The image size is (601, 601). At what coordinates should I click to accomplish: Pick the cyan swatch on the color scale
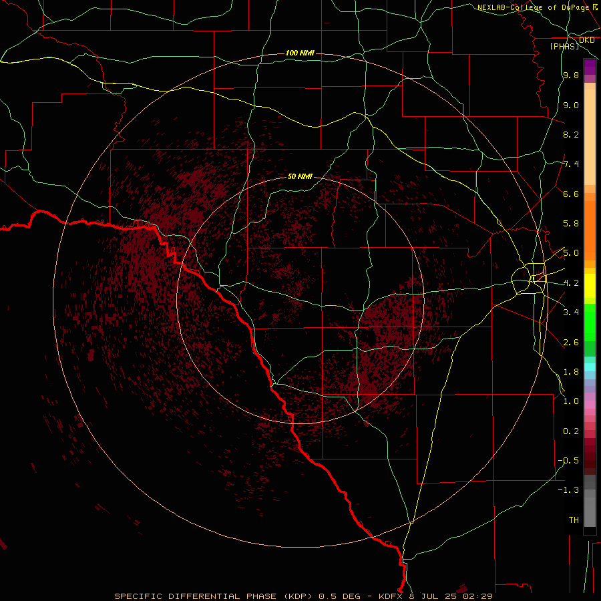(590, 367)
